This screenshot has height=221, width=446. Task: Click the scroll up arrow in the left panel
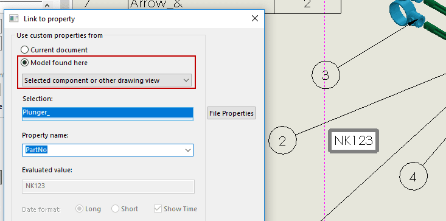coord(47,5)
